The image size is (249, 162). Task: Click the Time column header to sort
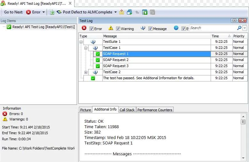(x=222, y=36)
